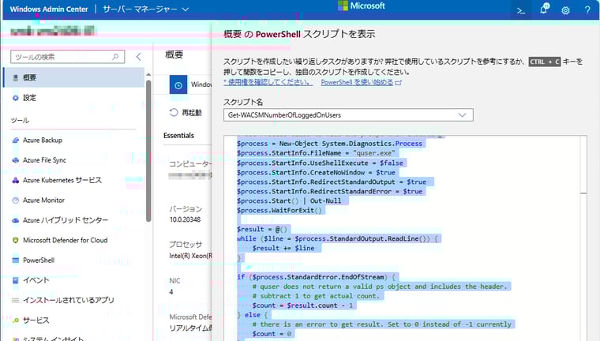Click the $result = @() code line
Image resolution: width=600 pixels, height=341 pixels.
coord(262,229)
